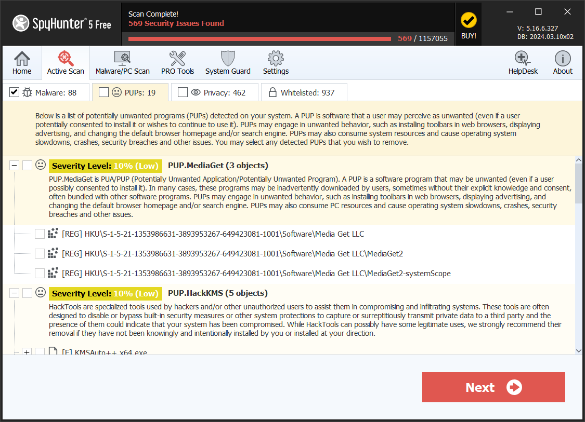Viewport: 585px width, 422px height.
Task: Uncheck the Malware category checkbox
Action: (15, 92)
